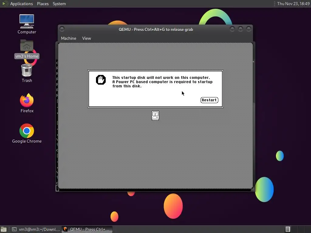Click the happy Mac icon below the dialog
Screen dimensions: 311x233
pos(155,116)
